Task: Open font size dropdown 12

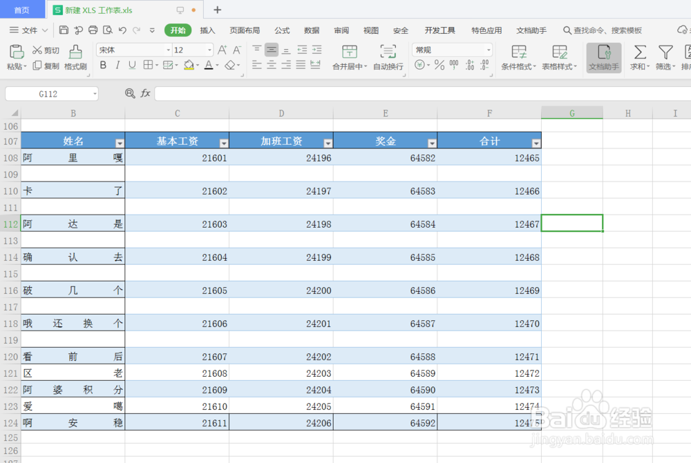Action: pos(210,50)
